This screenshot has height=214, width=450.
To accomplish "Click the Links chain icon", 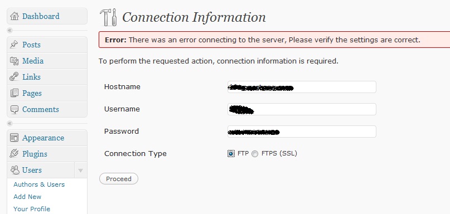I will tap(14, 77).
